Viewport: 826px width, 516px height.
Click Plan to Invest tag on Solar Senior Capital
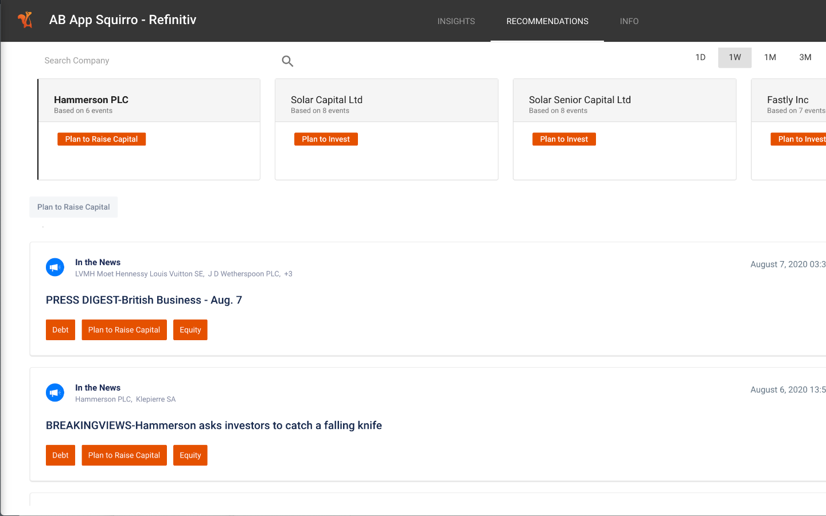click(x=564, y=139)
